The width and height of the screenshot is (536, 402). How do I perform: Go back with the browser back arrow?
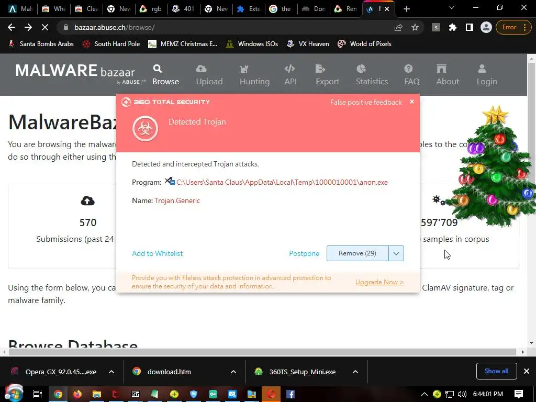pyautogui.click(x=12, y=27)
